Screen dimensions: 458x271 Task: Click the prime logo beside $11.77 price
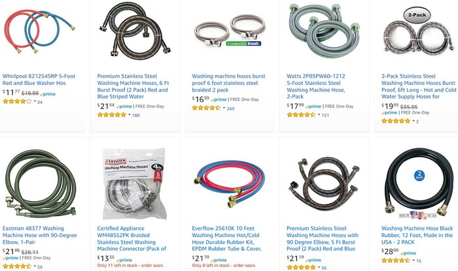point(48,94)
